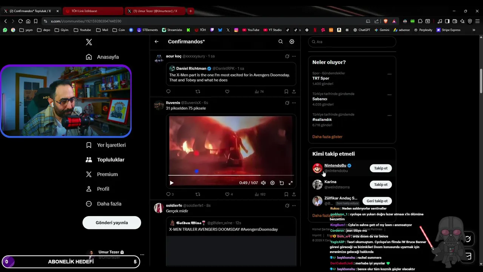The width and height of the screenshot is (483, 272).
Task: Open the X logo home link
Action: [x=89, y=42]
